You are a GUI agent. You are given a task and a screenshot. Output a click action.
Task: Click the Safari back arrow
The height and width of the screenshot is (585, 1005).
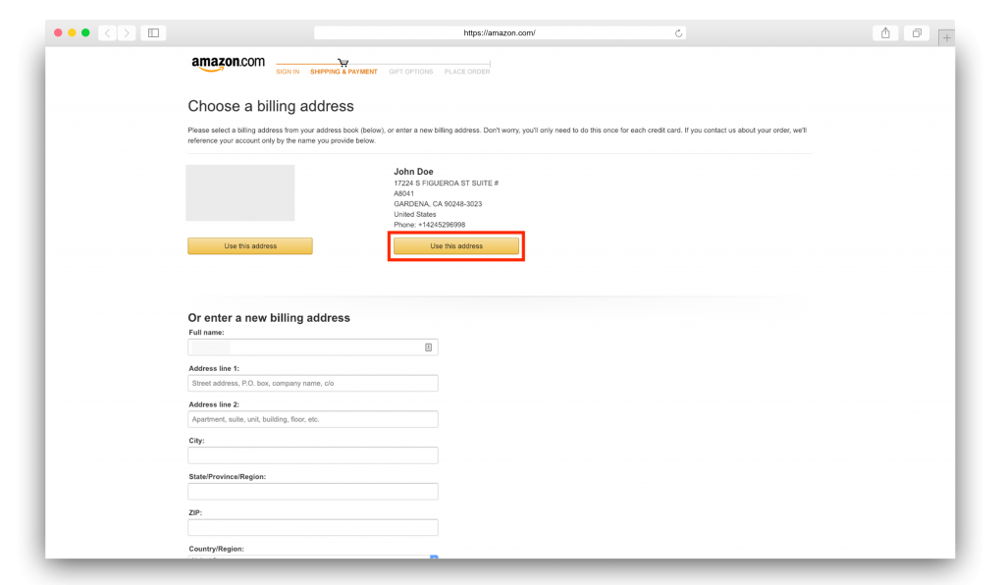108,32
